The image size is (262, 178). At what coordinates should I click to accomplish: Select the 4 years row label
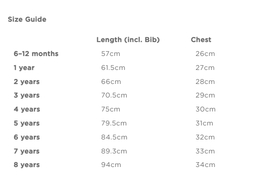click(x=27, y=109)
